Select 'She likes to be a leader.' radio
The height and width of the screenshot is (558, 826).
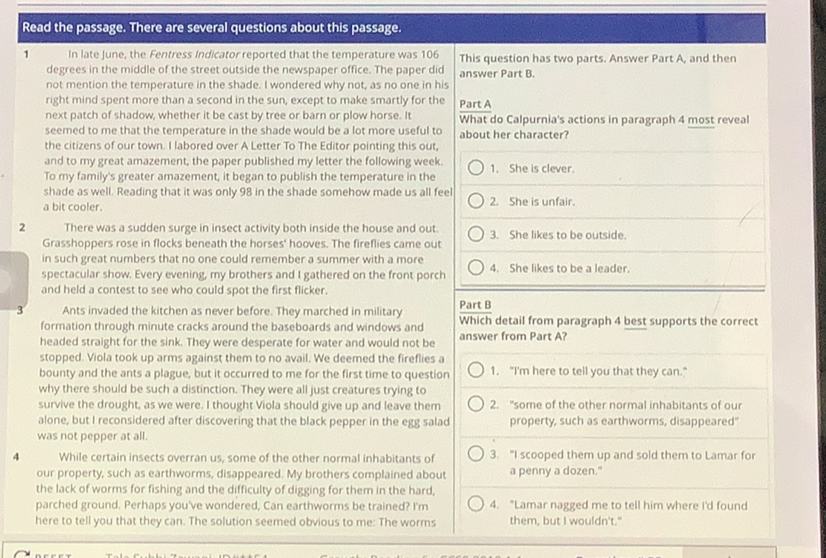click(476, 268)
